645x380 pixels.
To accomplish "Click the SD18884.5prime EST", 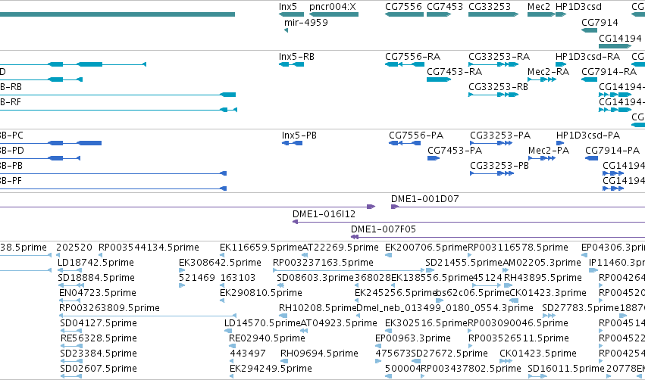I will pos(70,285).
